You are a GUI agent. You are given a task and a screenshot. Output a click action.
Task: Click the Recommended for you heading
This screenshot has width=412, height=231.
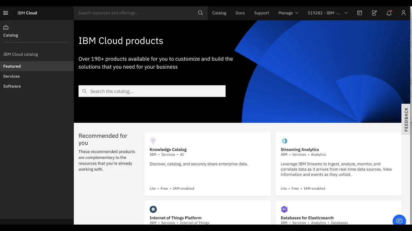click(103, 139)
